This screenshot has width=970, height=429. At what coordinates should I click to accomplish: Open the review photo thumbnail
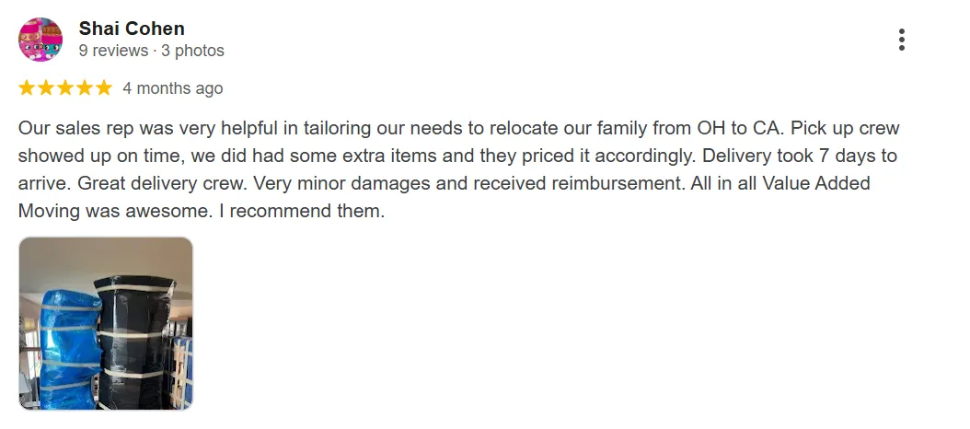pos(106,323)
